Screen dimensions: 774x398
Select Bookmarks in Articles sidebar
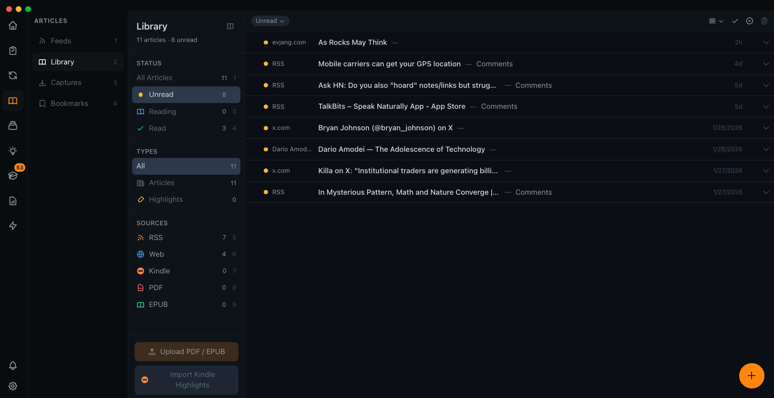(x=69, y=104)
